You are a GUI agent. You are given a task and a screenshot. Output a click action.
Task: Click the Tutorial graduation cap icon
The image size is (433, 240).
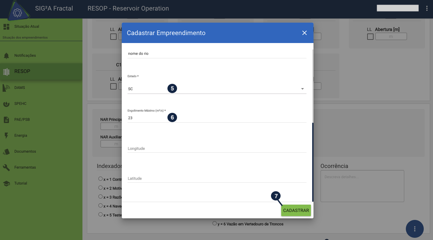click(6, 184)
